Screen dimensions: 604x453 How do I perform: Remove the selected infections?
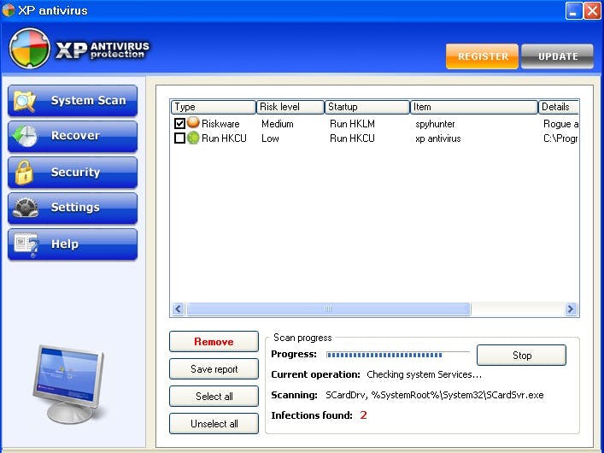(x=214, y=342)
